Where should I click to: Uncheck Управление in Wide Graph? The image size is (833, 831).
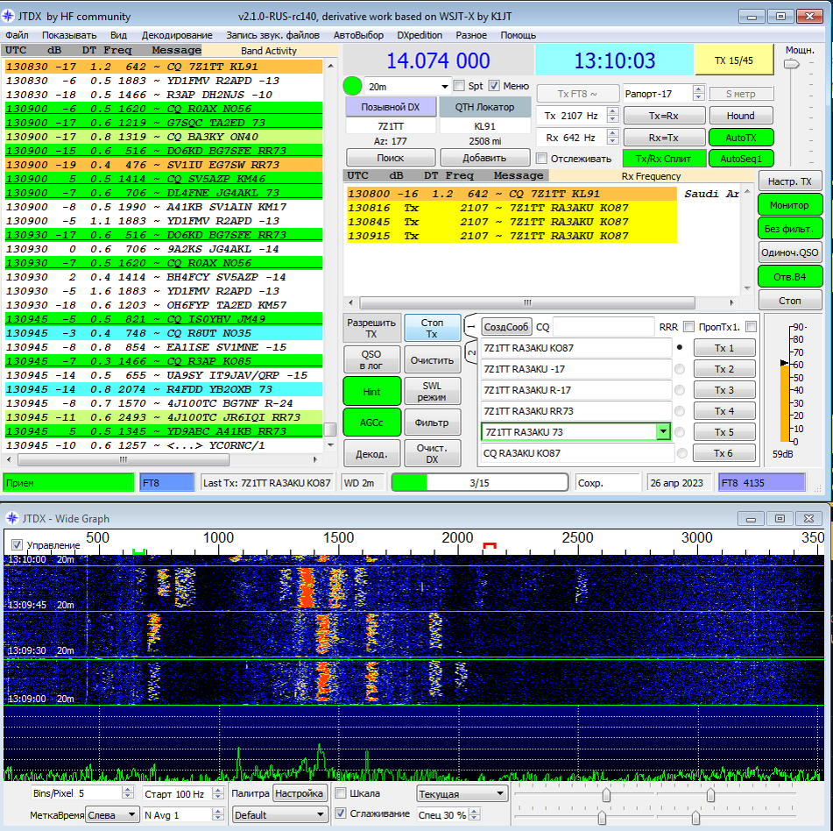17,545
